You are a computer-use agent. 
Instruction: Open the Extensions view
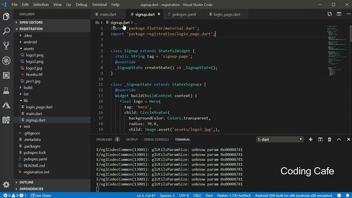pos(6,75)
